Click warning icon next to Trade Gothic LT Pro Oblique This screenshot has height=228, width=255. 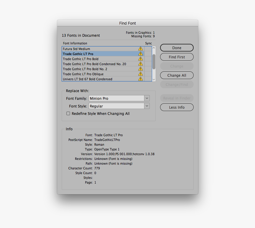pyautogui.click(x=141, y=74)
